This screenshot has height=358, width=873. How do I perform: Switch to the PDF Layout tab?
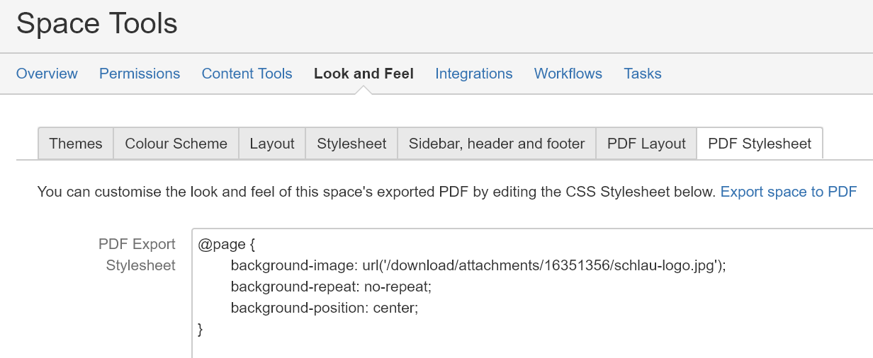[x=646, y=144]
